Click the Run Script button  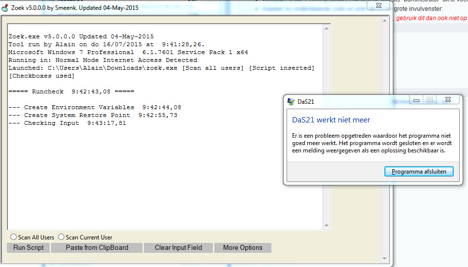(29, 248)
